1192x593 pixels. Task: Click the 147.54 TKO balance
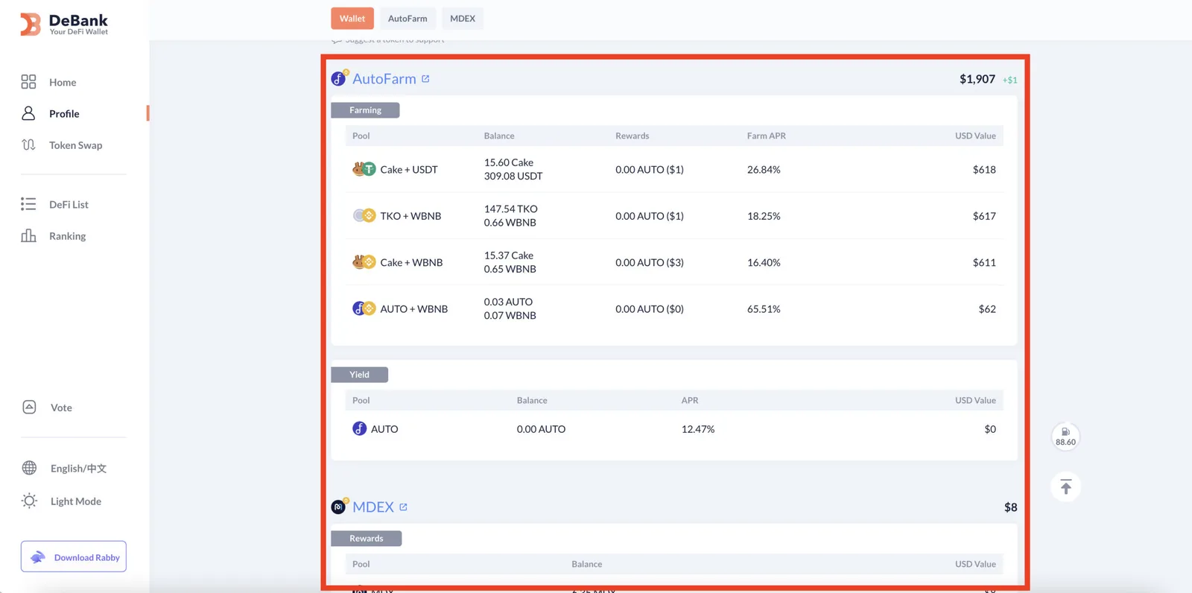pos(510,209)
